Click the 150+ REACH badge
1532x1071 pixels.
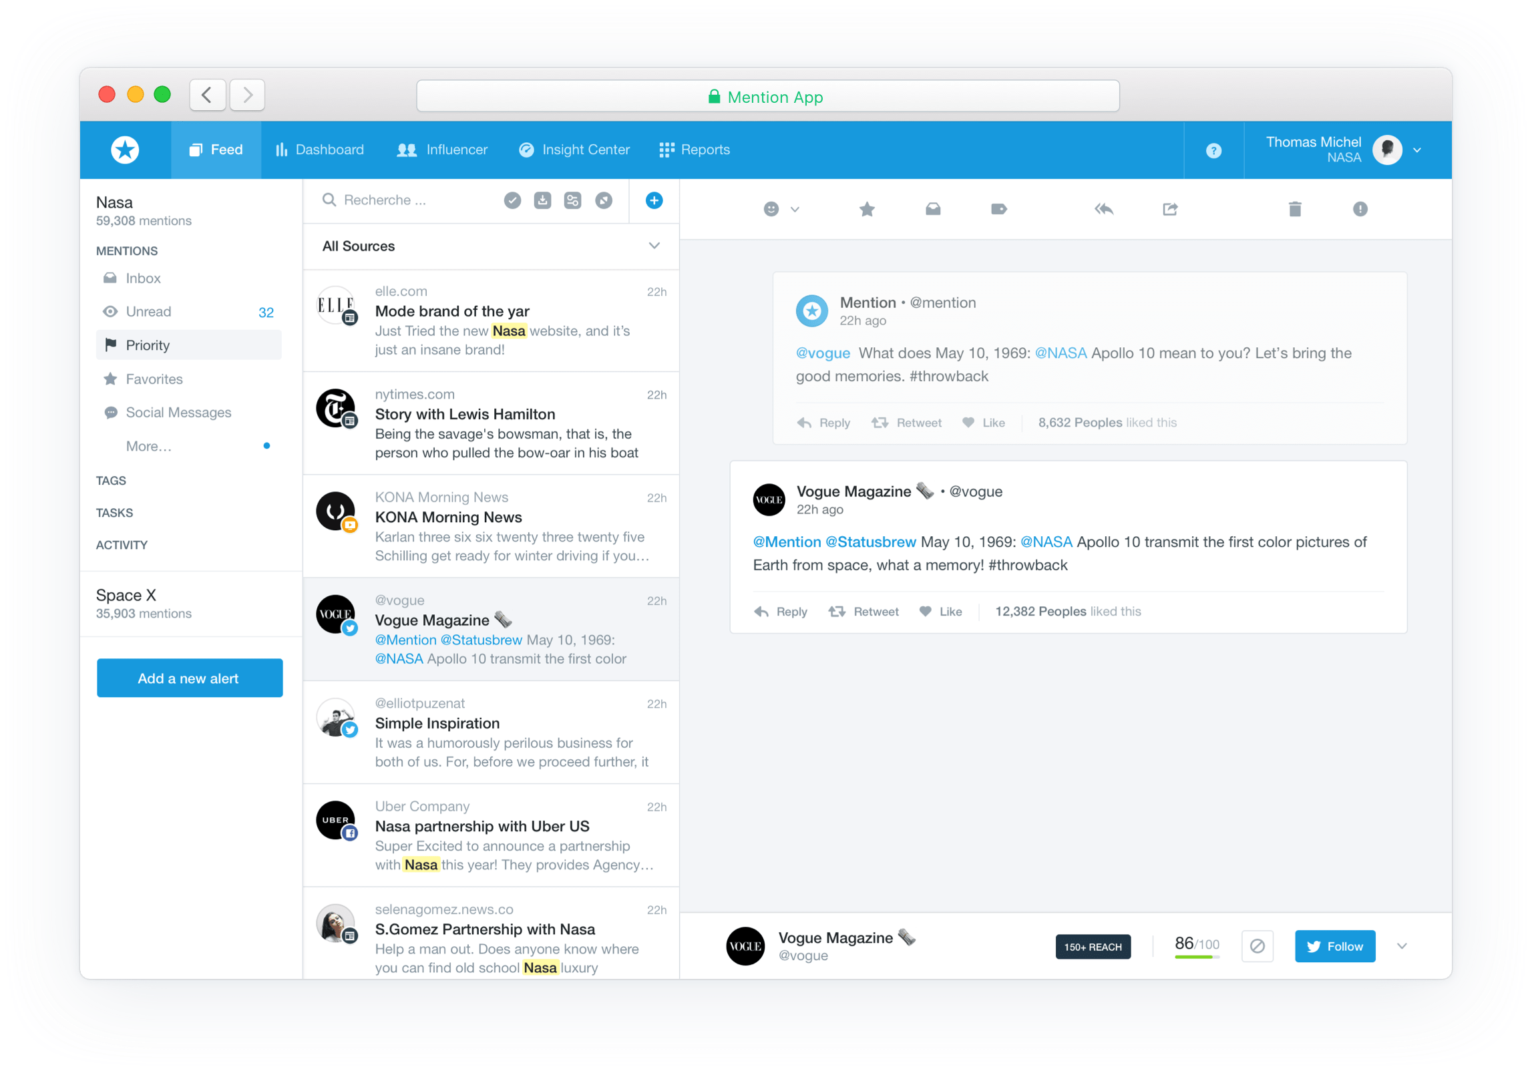tap(1093, 946)
